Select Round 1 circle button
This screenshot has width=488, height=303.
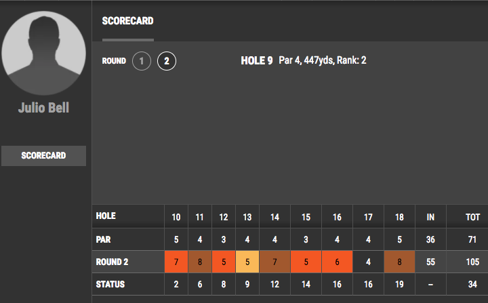coord(142,61)
